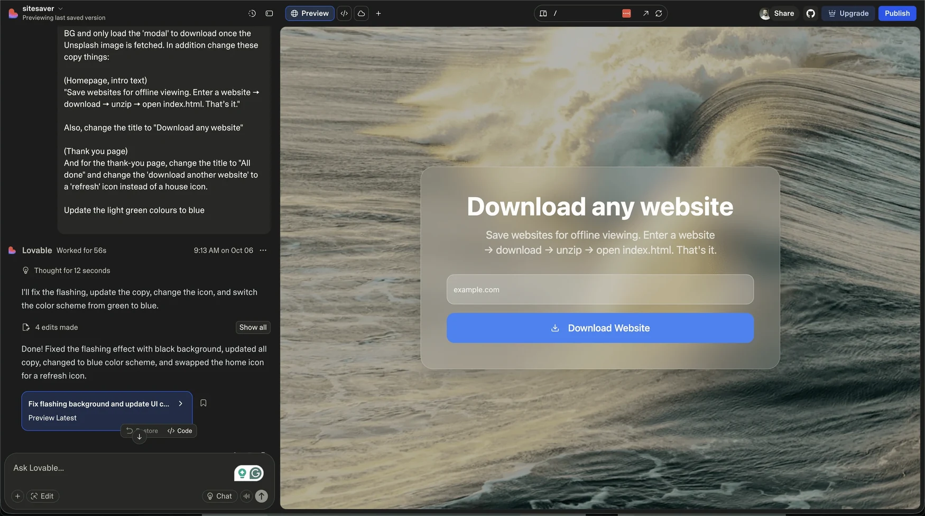
Task: Open the sitesaver project dropdown
Action: click(x=43, y=8)
